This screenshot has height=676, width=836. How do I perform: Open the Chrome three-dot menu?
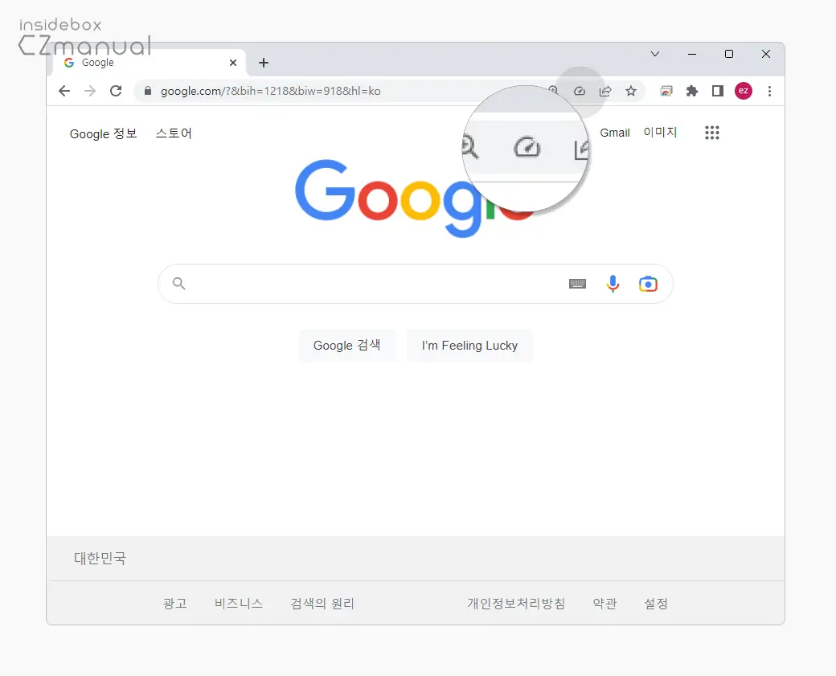[x=769, y=91]
